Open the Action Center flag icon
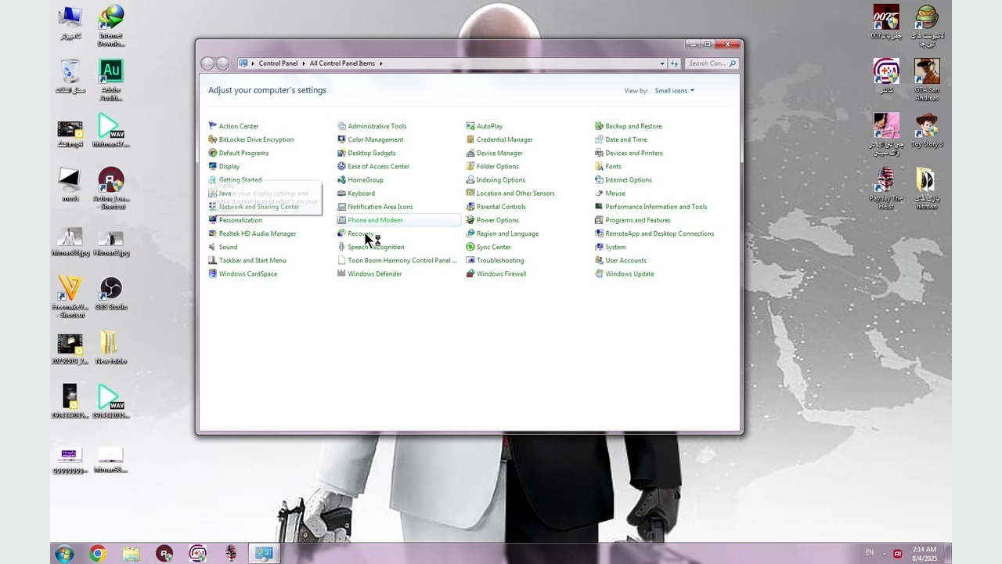The width and height of the screenshot is (1002, 564). [212, 126]
